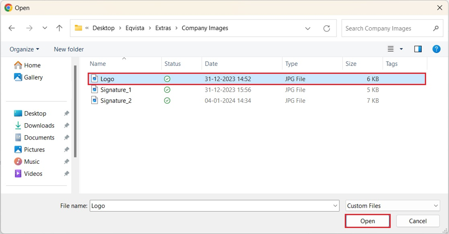This screenshot has width=449, height=234.
Task: Go up one folder level arrow
Action: click(59, 28)
